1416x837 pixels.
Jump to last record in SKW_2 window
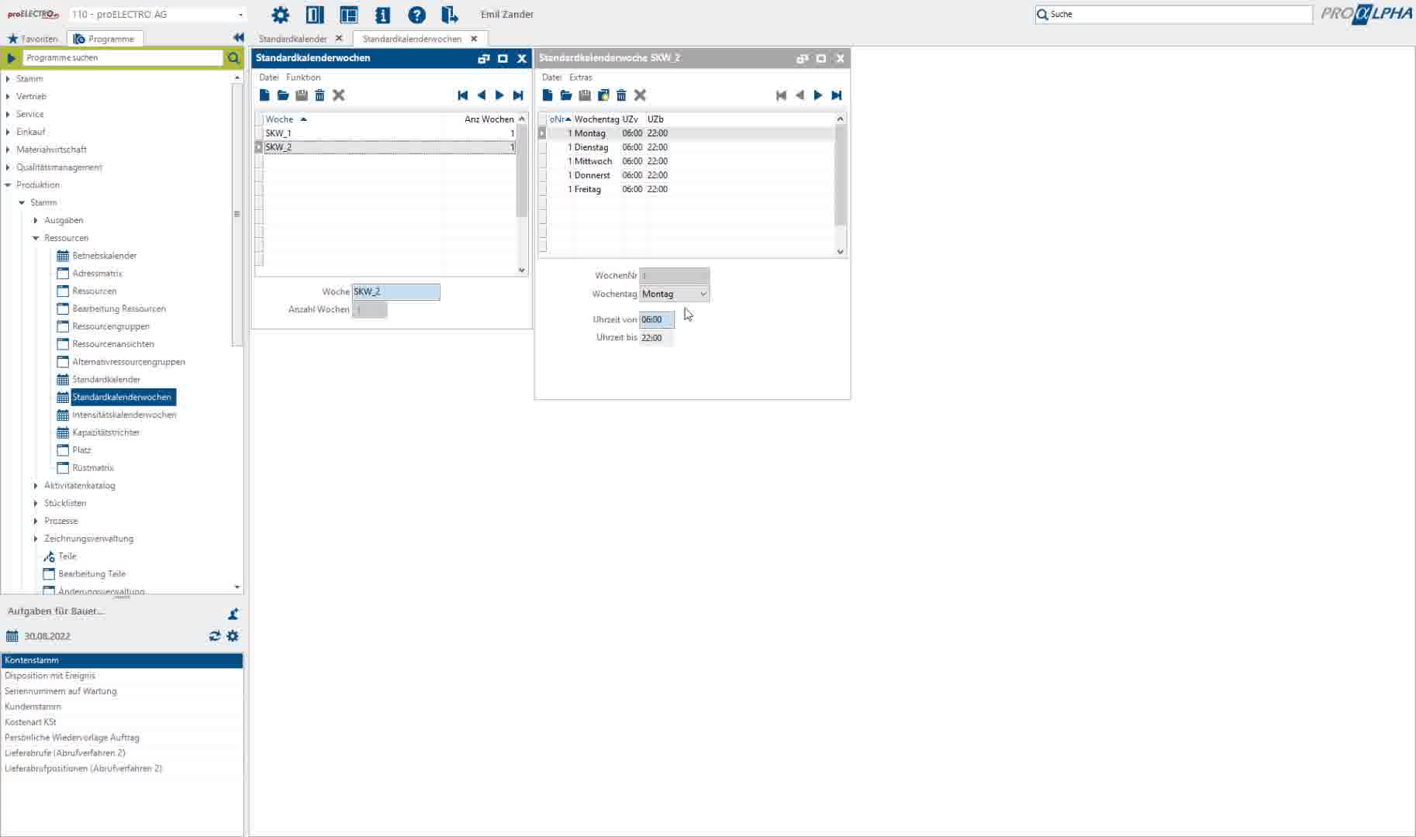pyautogui.click(x=837, y=95)
